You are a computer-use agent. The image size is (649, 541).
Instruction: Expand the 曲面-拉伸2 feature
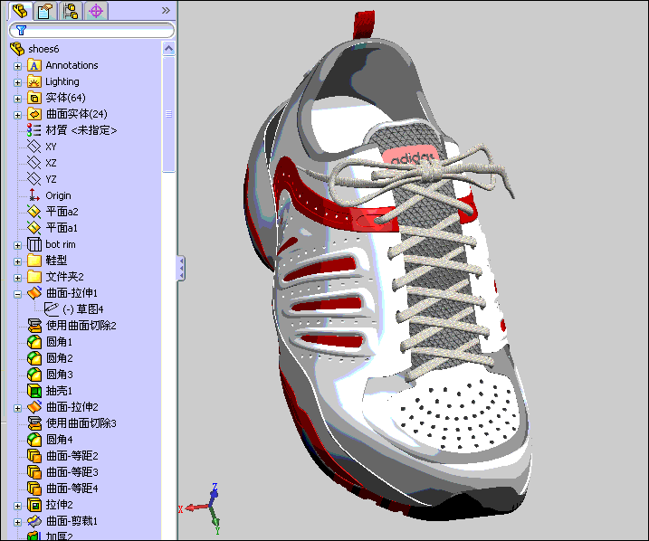pyautogui.click(x=17, y=408)
